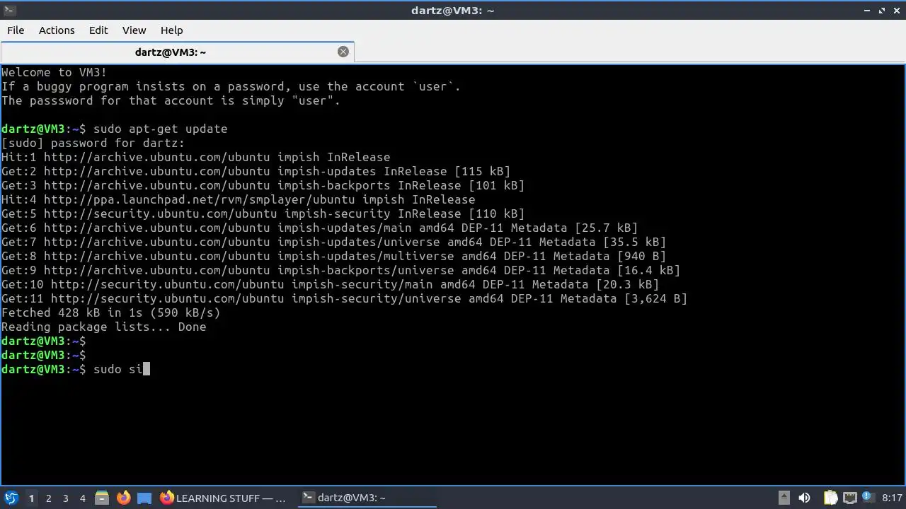This screenshot has height=509, width=906.
Task: Click the Get:6 impish-updates/main line
Action: pos(319,228)
